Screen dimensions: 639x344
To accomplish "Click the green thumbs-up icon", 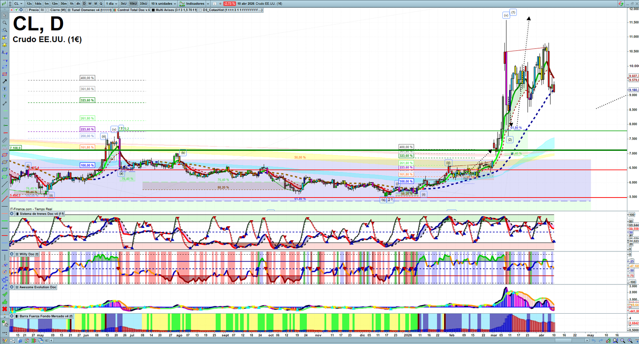I will [x=4, y=302].
